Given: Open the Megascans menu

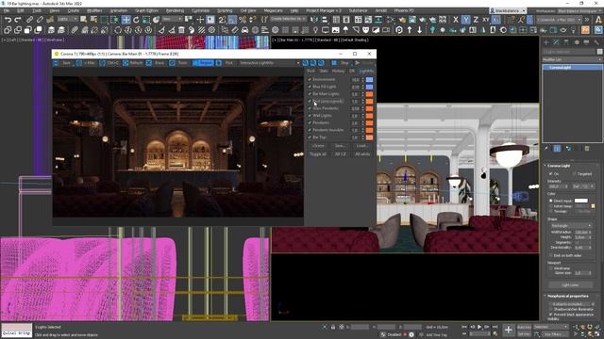Looking at the screenshot, I should click(273, 10).
